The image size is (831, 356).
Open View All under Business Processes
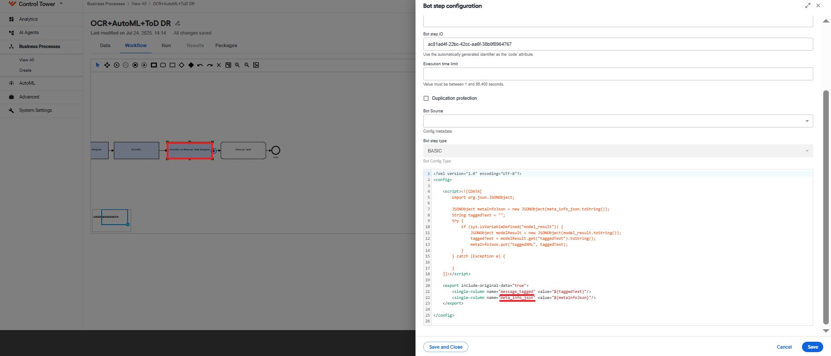pos(26,60)
